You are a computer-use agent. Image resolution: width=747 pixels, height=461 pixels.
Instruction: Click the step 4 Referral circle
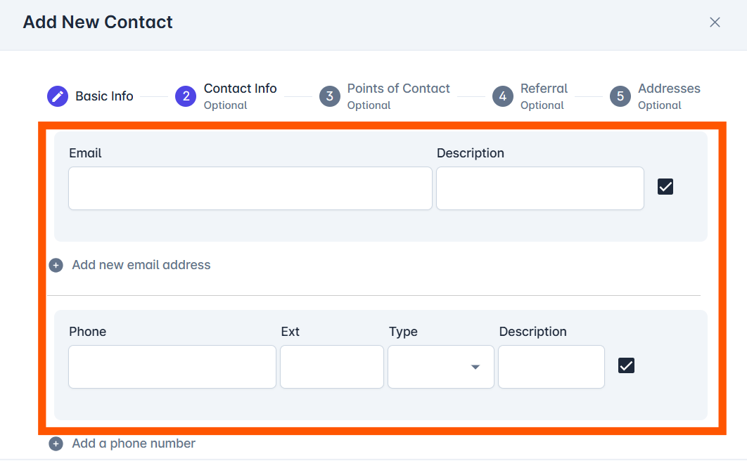[x=503, y=96]
